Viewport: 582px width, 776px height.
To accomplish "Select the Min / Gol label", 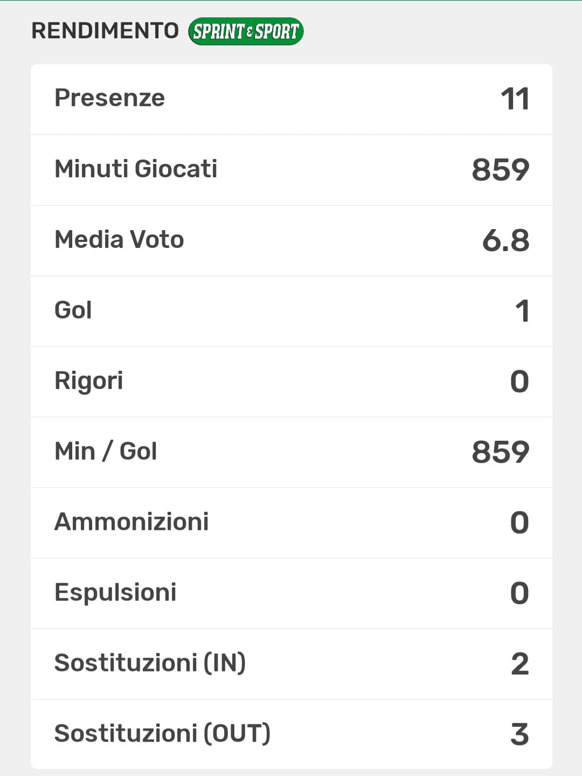I will tap(106, 451).
